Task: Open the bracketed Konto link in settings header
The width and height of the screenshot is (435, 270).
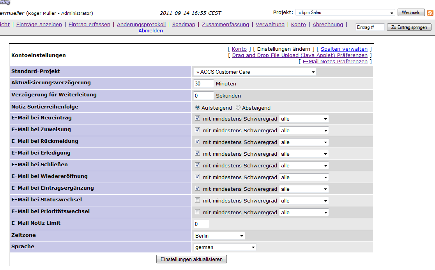Action: pyautogui.click(x=239, y=49)
